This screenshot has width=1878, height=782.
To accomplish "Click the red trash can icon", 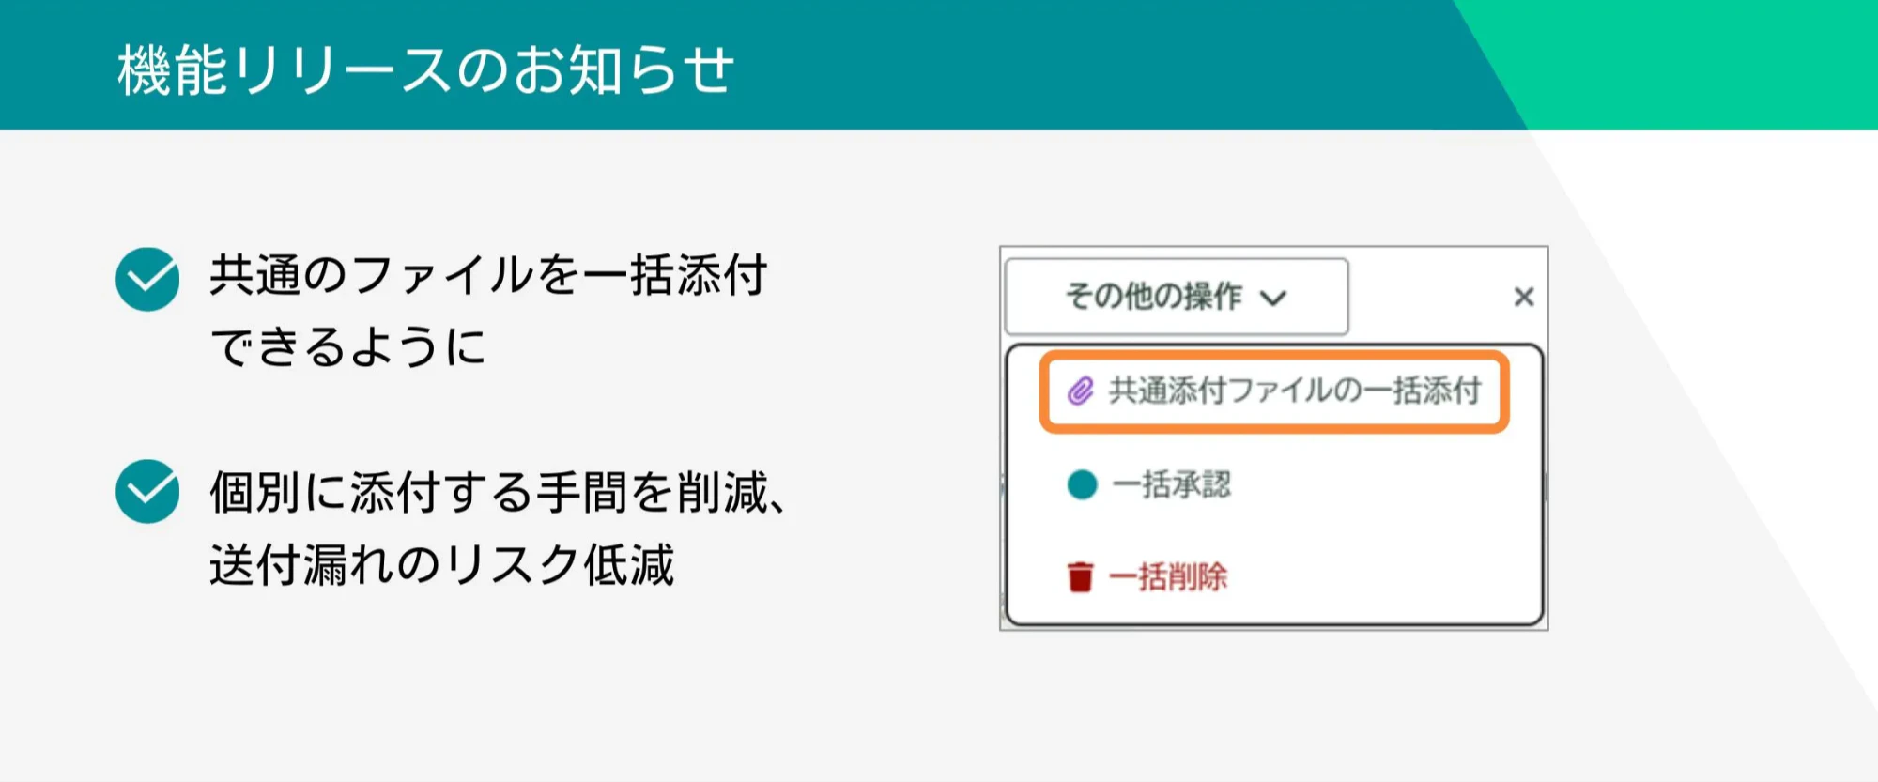I will (x=1080, y=576).
